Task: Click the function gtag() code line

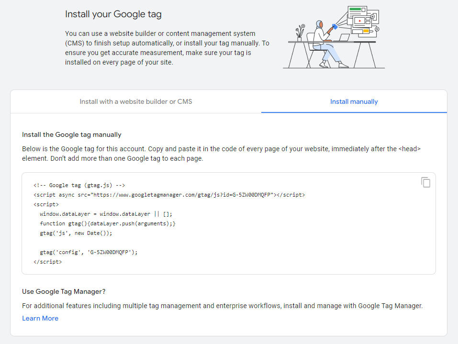Action: pyautogui.click(x=108, y=224)
